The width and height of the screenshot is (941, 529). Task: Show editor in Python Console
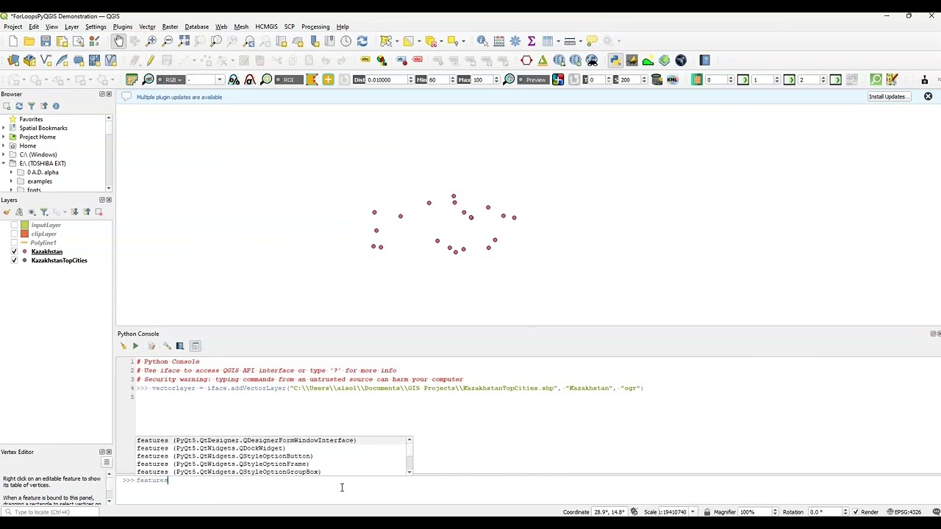click(x=151, y=346)
